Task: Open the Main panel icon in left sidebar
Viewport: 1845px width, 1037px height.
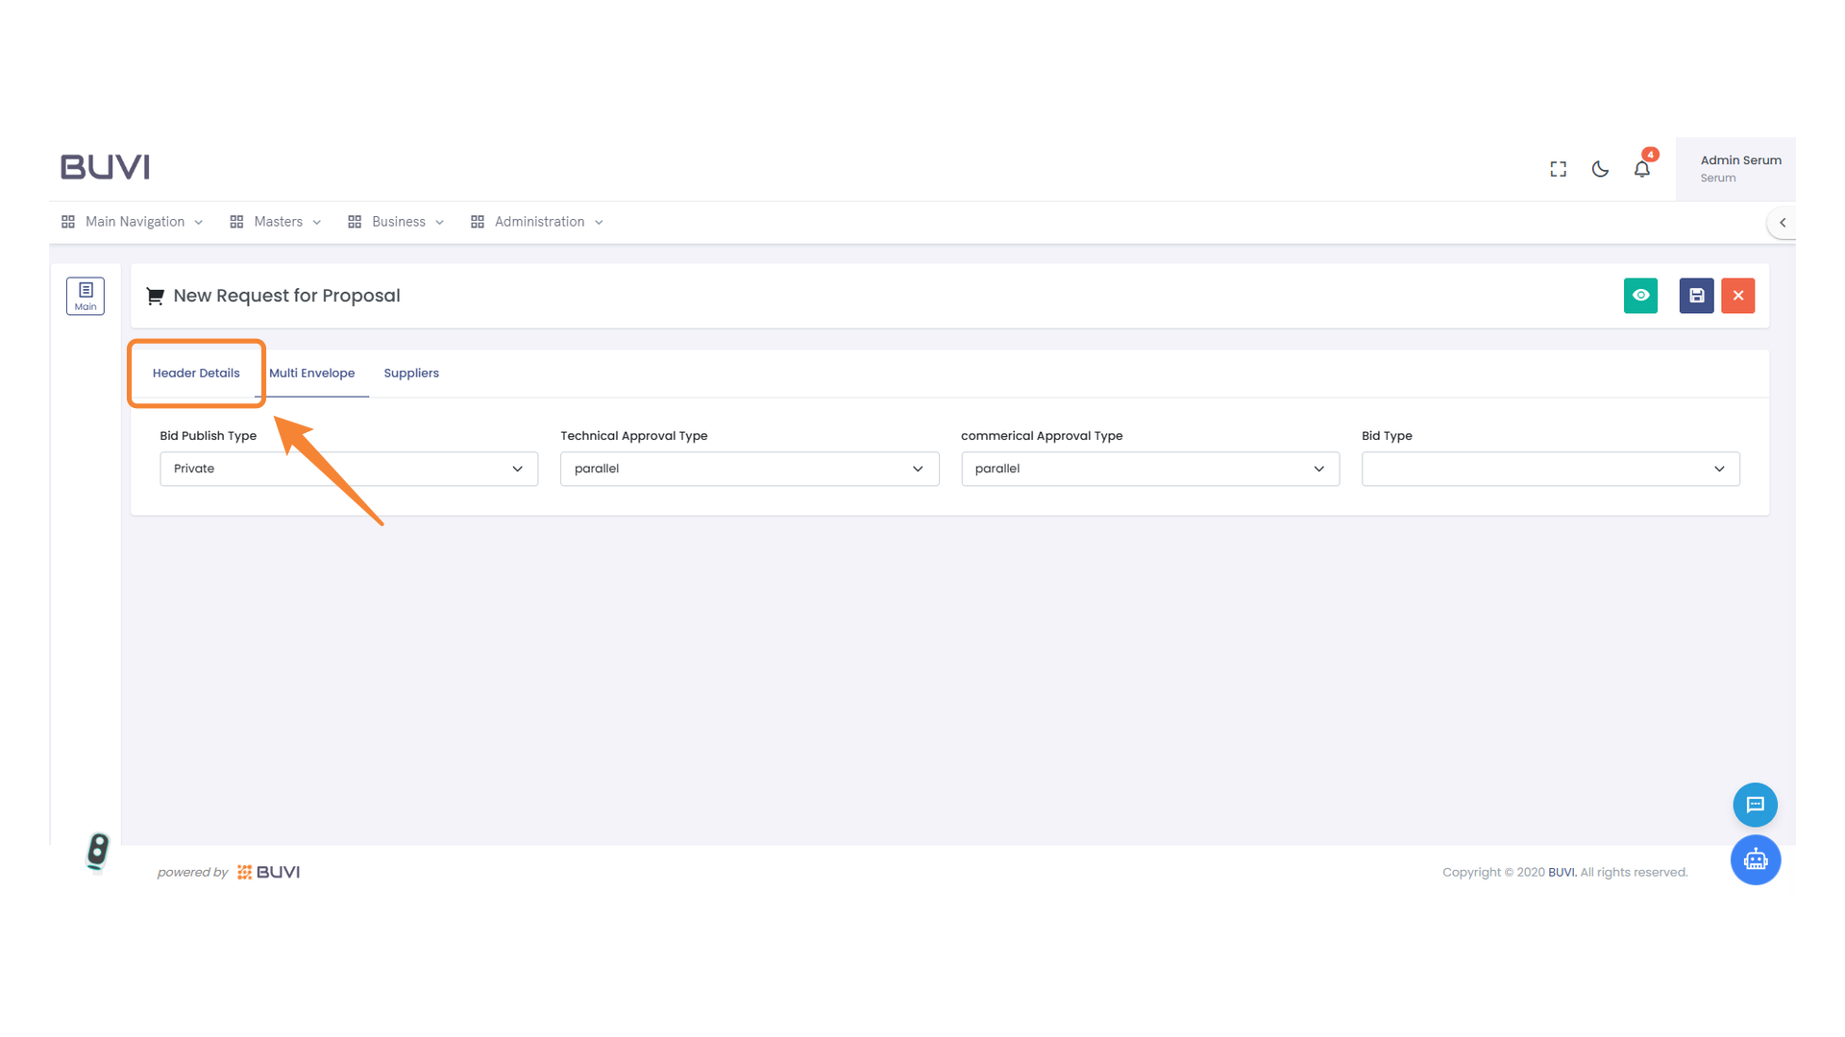Action: point(86,296)
